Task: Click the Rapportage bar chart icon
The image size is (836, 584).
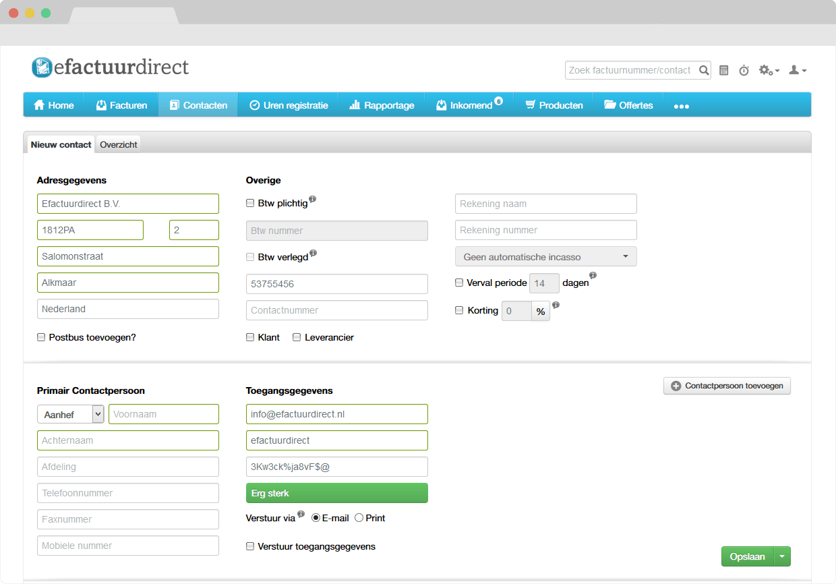Action: pyautogui.click(x=355, y=105)
